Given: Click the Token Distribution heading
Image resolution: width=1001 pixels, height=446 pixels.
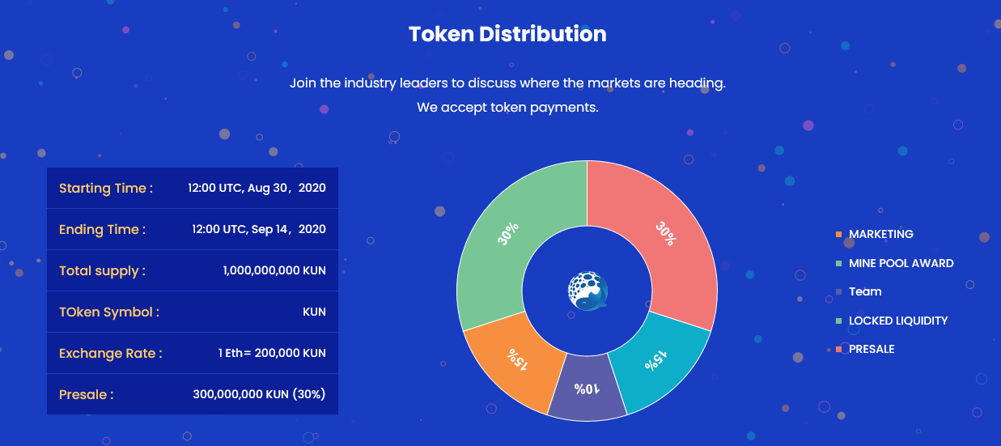Looking at the screenshot, I should coord(507,34).
